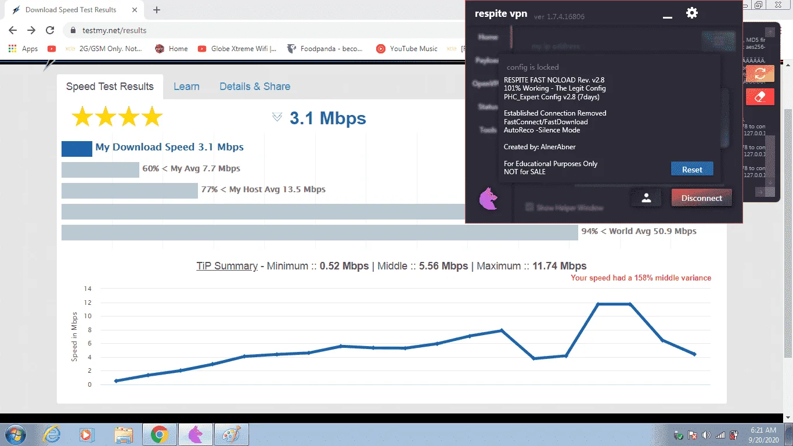Viewport: 793px width, 446px height.
Task: Open Paint from the taskbar
Action: tap(232, 434)
